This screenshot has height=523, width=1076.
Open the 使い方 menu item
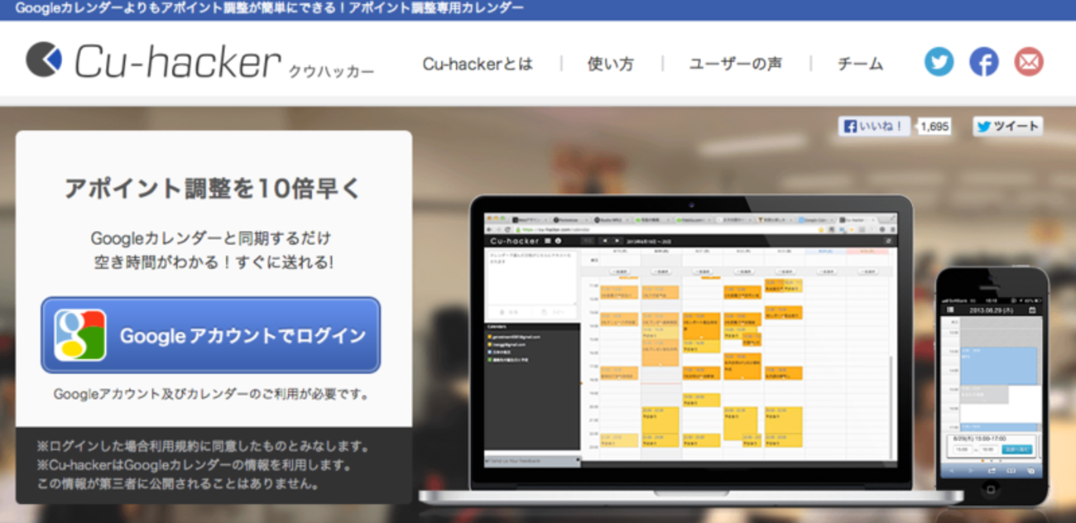click(x=611, y=64)
